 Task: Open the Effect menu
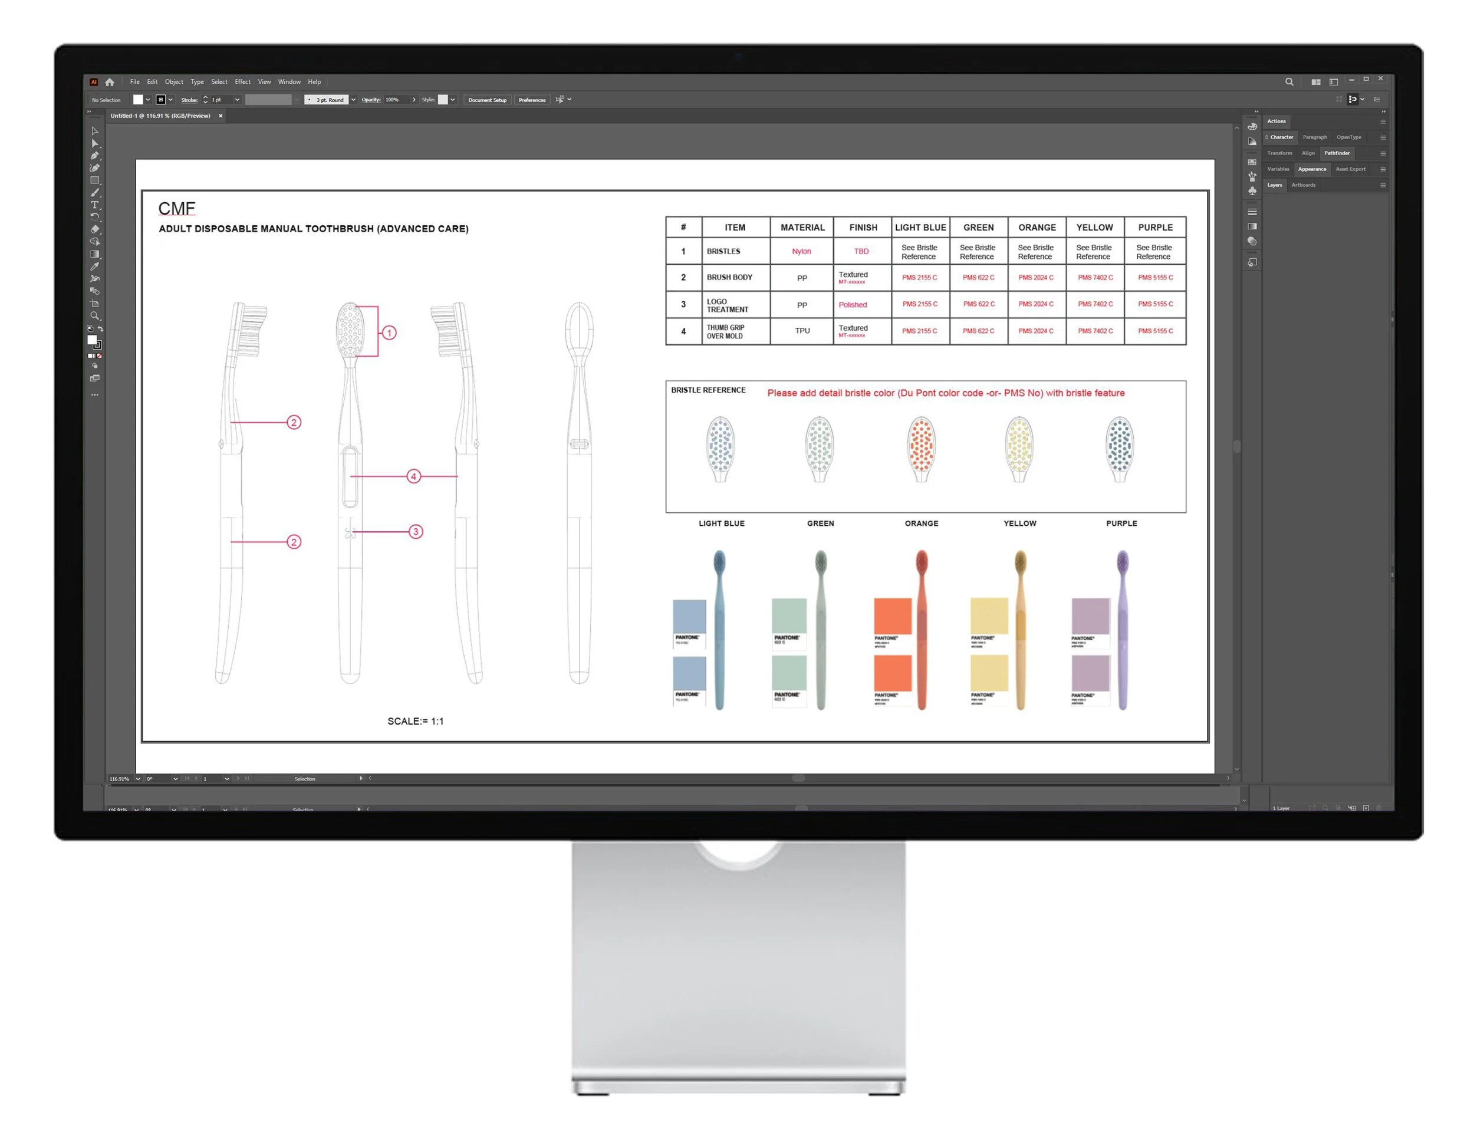(x=242, y=81)
